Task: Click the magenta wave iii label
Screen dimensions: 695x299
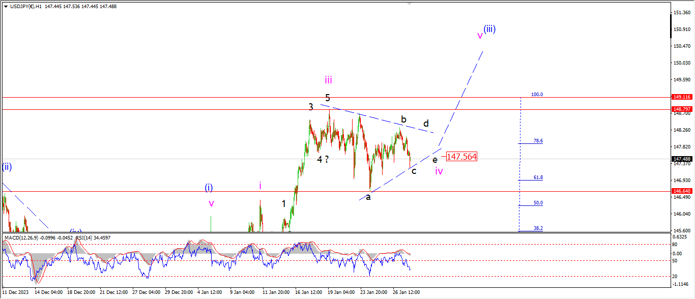Action: pos(329,80)
